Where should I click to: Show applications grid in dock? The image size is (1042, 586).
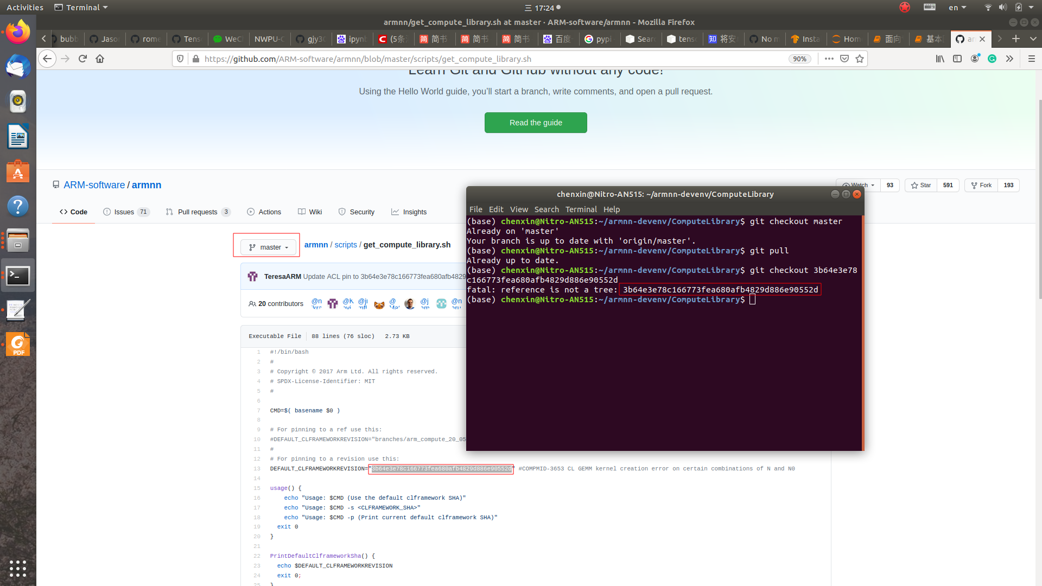18,568
